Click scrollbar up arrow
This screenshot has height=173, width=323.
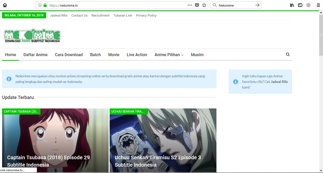pos(321,13)
